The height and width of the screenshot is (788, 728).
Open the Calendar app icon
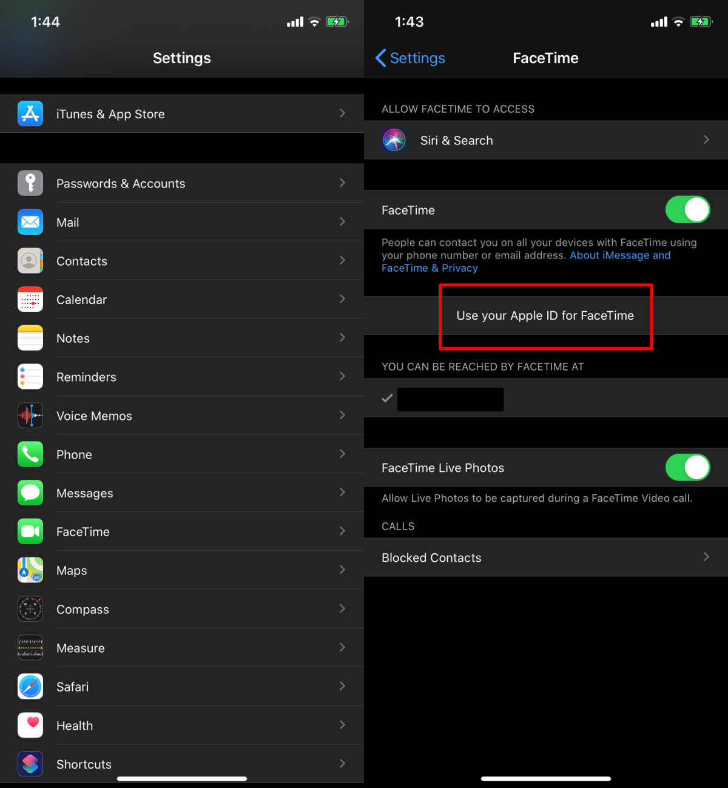pyautogui.click(x=30, y=299)
